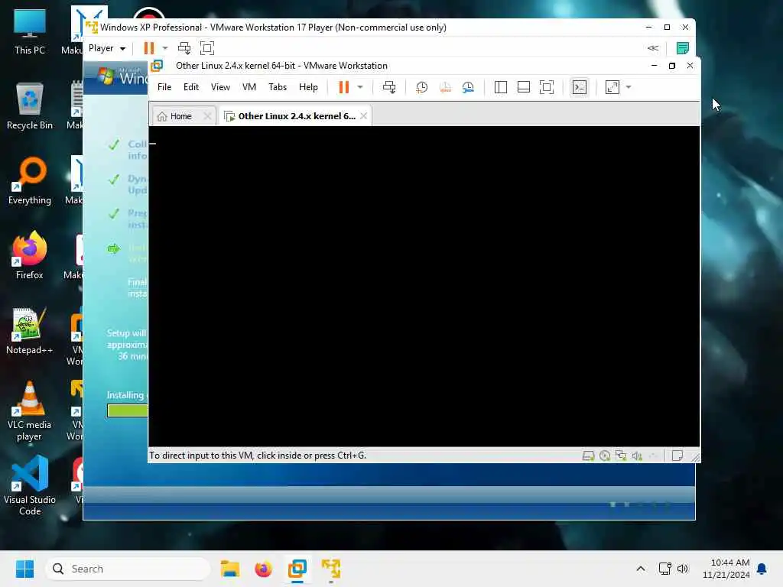Toggle the library sidebar panel

[x=500, y=87]
